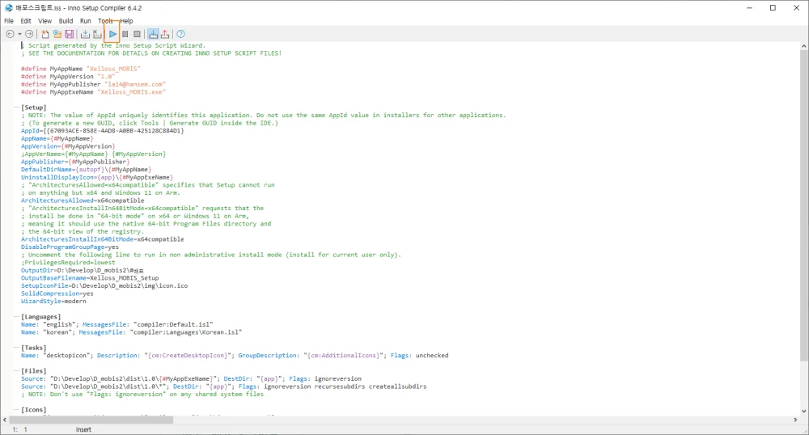Click the Name: "english" language line

click(x=117, y=324)
